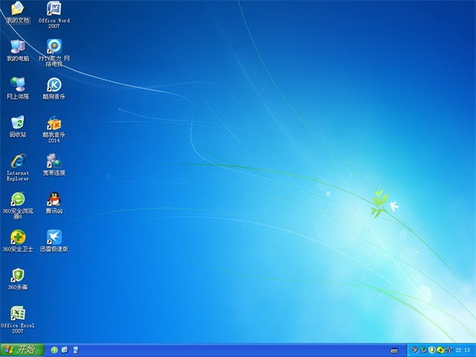Viewport: 476px width, 357px height.
Task: Start 迅雷极速版 download app
Action: point(54,238)
